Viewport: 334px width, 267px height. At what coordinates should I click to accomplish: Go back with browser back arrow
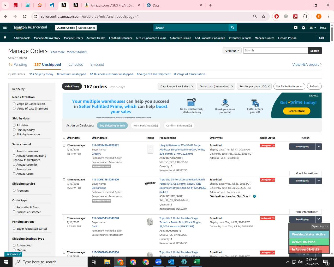(6, 16)
